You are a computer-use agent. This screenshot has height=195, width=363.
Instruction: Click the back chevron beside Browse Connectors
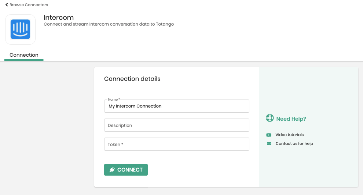click(7, 5)
